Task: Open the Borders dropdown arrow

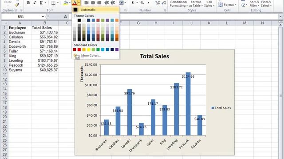Action: coord(58,3)
